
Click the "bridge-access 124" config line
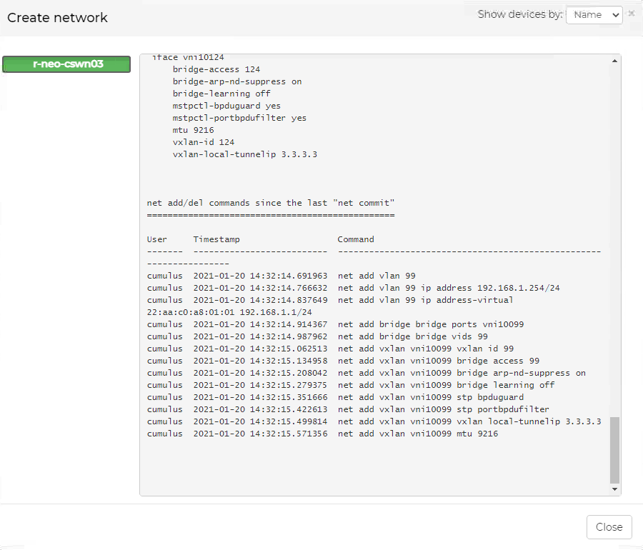pos(216,69)
